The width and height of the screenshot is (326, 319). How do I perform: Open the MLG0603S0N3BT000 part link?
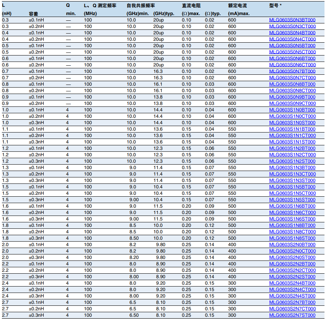[292, 20]
